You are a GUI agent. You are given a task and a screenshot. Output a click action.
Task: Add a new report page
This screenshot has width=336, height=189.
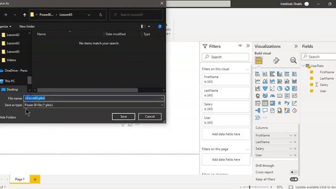[x=35, y=179]
